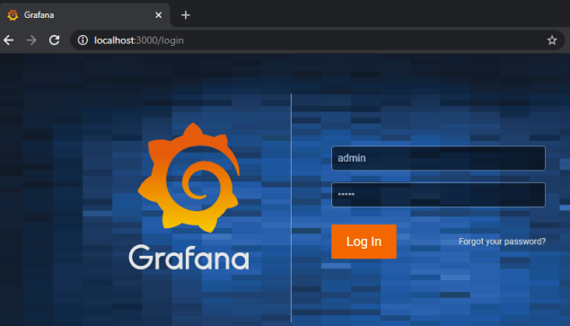Screen dimensions: 570x326
Task: Click the Log In button
Action: [x=364, y=242]
